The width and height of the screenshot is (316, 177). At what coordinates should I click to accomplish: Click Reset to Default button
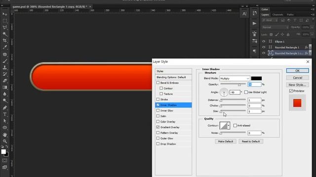(251, 142)
